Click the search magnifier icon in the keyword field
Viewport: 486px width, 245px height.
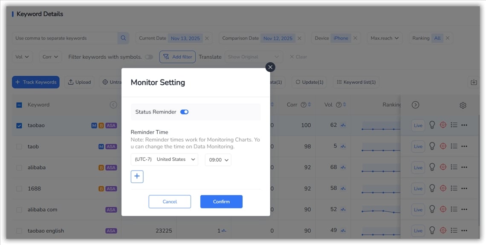(x=123, y=38)
